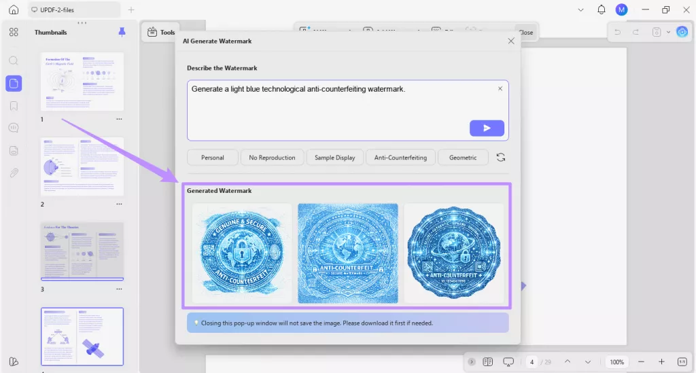Close the AI Generate Watermark dialog
The width and height of the screenshot is (696, 373).
pos(511,41)
